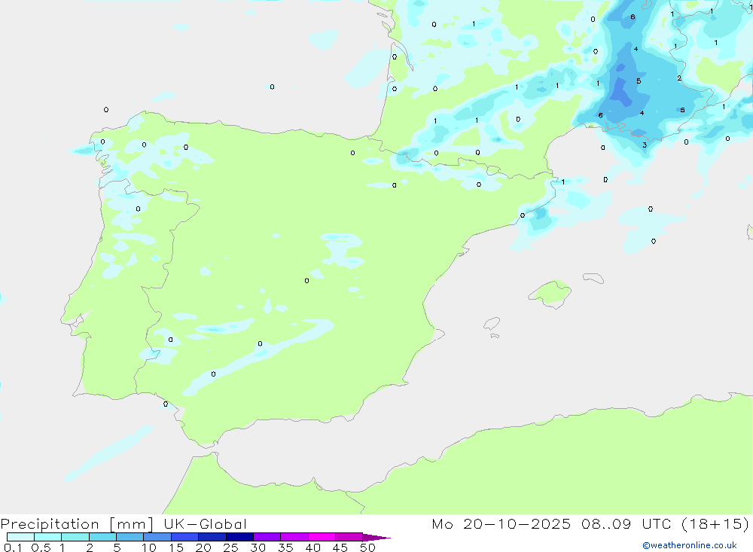The width and height of the screenshot is (753, 552).
Task: Click the Ibiza island outline
Action: tap(492, 324)
